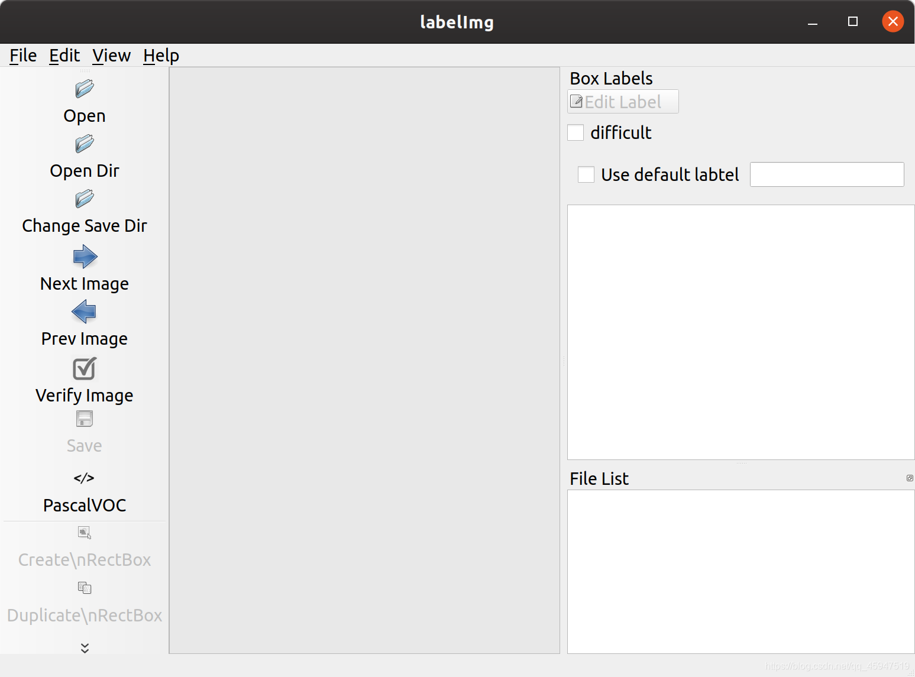Viewport: 915px width, 677px height.
Task: Click the Save disk icon
Action: pos(84,419)
